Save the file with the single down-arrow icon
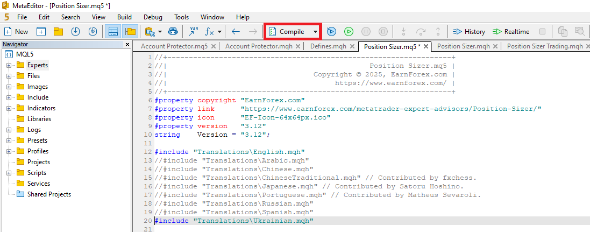This screenshot has width=590, height=232. click(76, 32)
